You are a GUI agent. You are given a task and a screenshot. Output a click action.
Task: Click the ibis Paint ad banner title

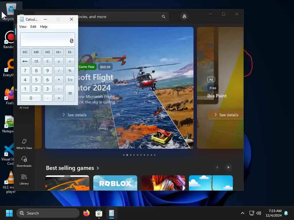(217, 96)
